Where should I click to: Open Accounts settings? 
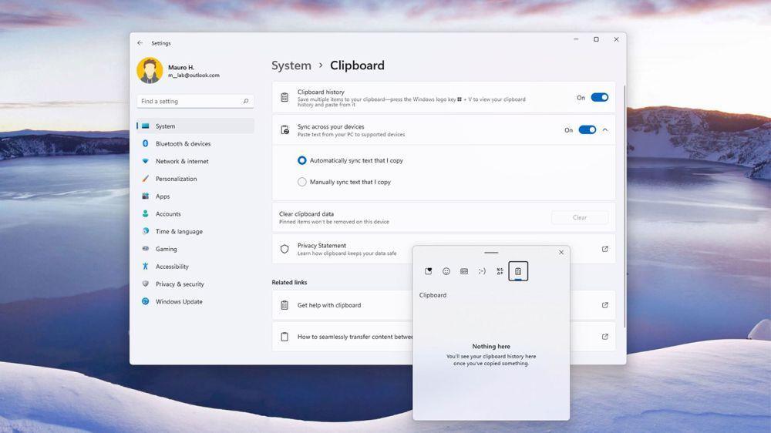click(195, 213)
